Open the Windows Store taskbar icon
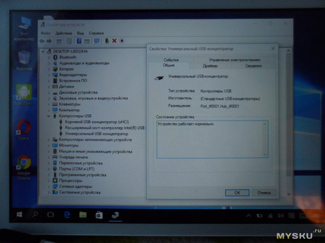This screenshot has width=325, height=243. [x=99, y=215]
